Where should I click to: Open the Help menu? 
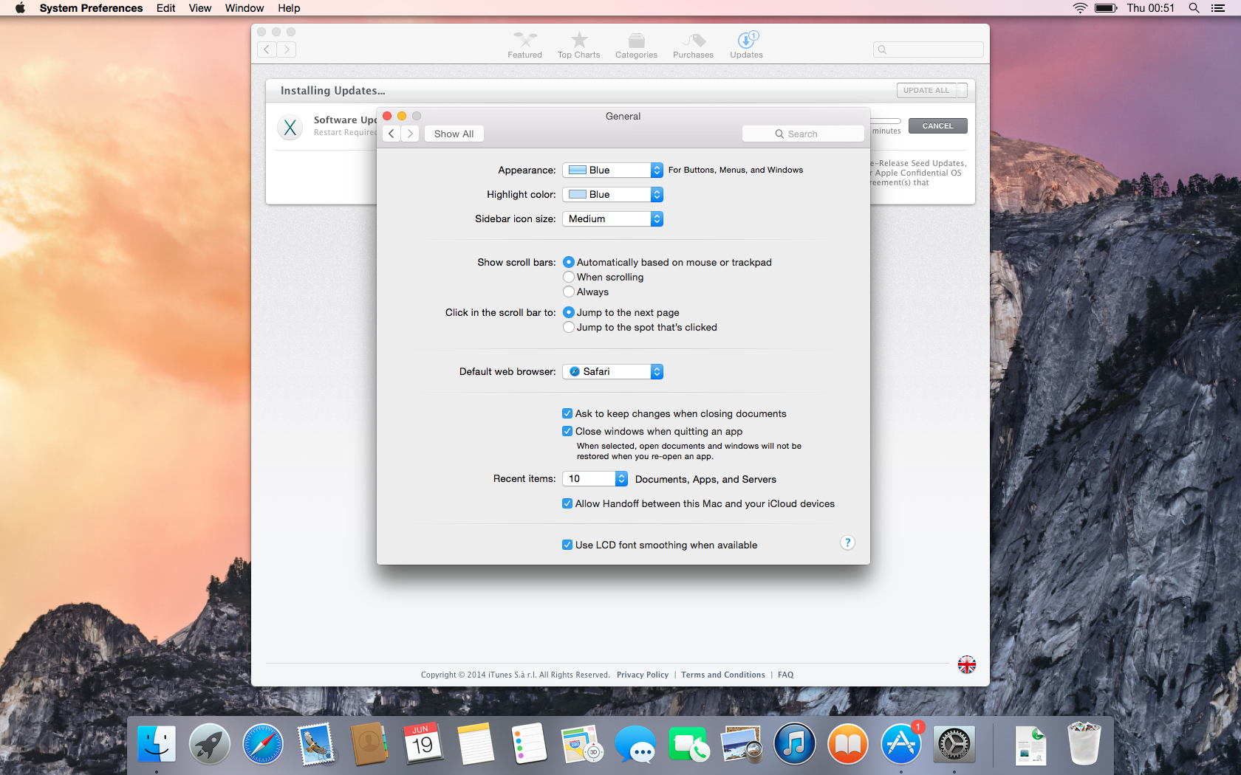tap(289, 8)
